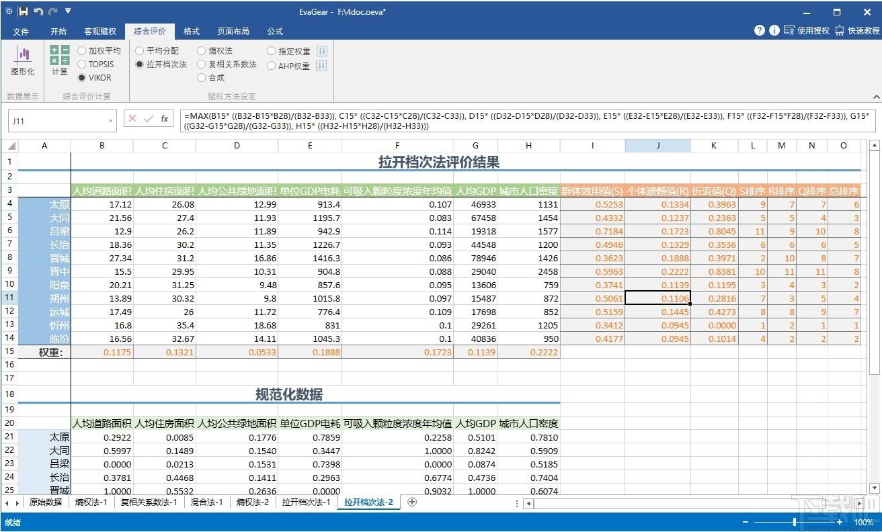Add a new sheet with plus icon
This screenshot has height=532, width=882.
coord(413,502)
